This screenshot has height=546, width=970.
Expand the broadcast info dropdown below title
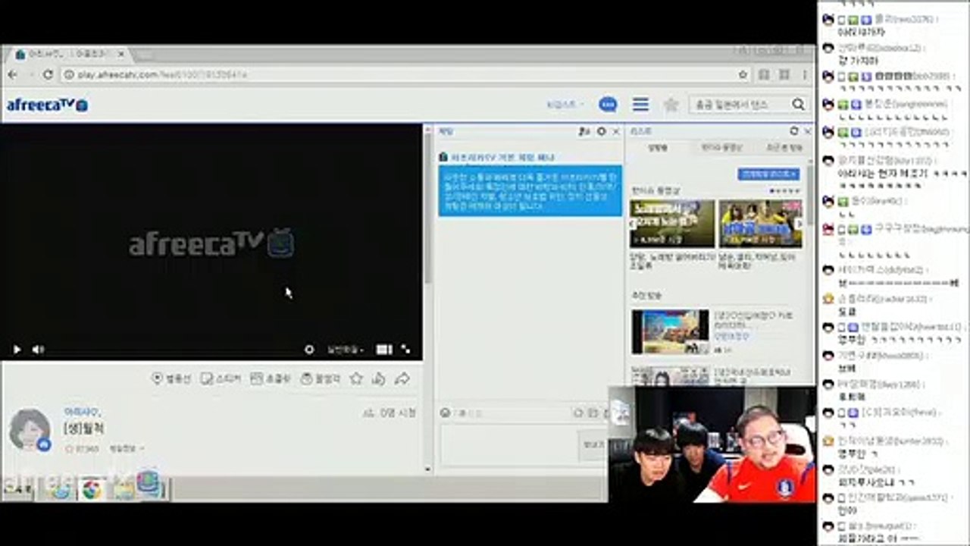click(x=127, y=449)
